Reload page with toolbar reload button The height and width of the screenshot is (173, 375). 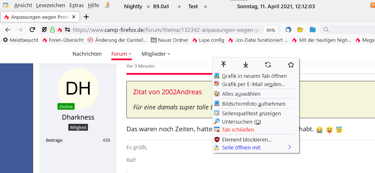(32, 30)
